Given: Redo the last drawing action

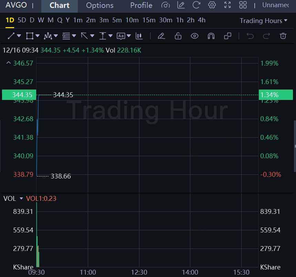Looking at the screenshot, I should pyautogui.click(x=266, y=36).
